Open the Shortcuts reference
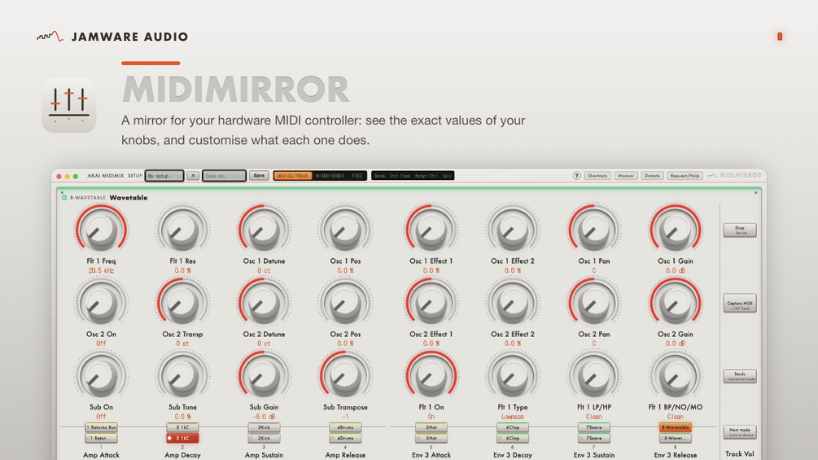Image resolution: width=818 pixels, height=460 pixels. [x=597, y=176]
